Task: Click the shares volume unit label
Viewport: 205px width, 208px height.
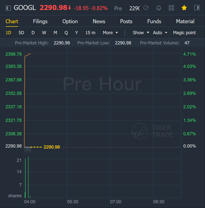Action: (x=15, y=196)
